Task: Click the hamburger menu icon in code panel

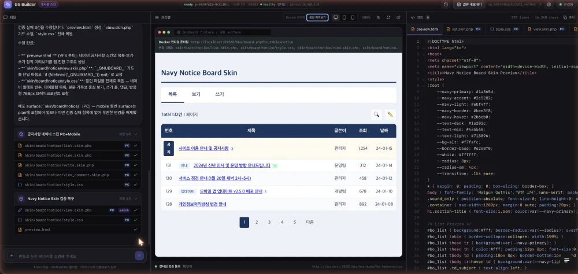Action: (x=566, y=261)
